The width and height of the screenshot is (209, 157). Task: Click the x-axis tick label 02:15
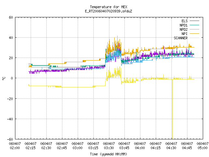pyautogui.click(x=30, y=148)
